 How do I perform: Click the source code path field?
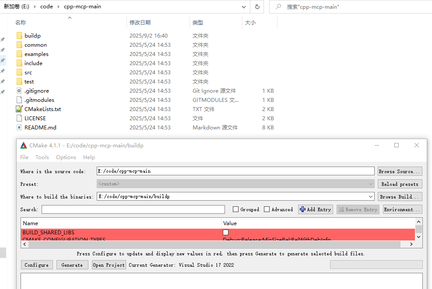[235, 171]
